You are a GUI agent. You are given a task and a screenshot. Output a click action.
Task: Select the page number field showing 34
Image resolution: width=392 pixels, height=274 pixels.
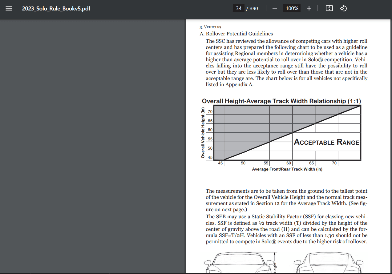239,8
